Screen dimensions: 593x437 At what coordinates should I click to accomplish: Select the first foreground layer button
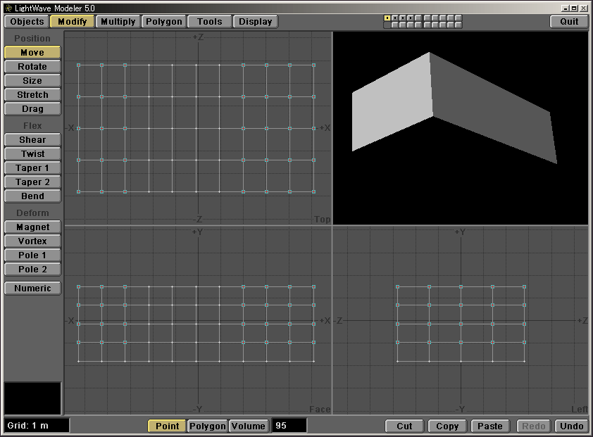387,18
